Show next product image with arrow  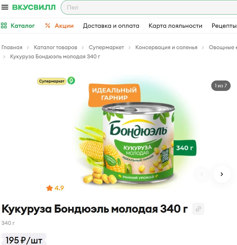(x=222, y=174)
